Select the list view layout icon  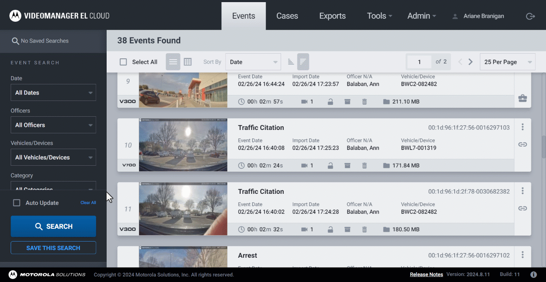pos(173,62)
